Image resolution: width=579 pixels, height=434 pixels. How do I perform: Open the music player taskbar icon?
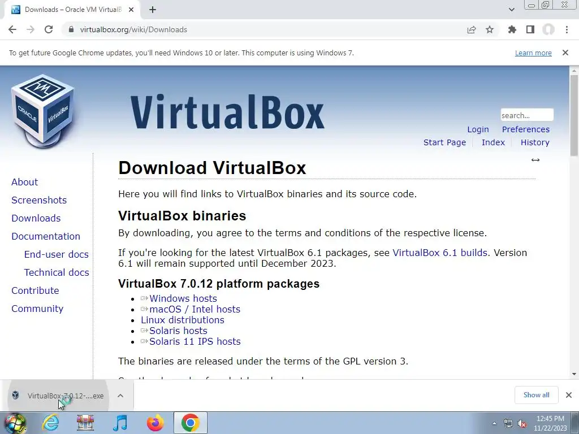click(x=120, y=423)
